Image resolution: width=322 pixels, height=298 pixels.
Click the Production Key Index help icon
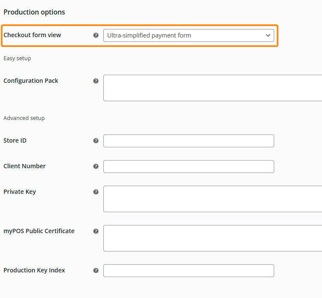pos(96,270)
